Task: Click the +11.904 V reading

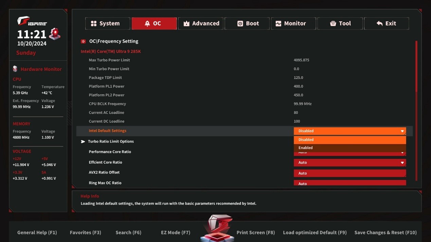Action: [x=21, y=165]
